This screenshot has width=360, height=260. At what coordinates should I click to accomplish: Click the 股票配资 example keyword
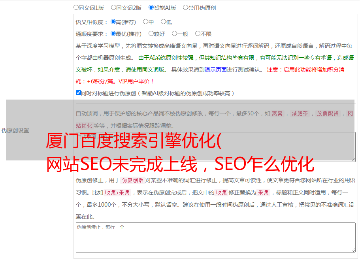[328, 113]
